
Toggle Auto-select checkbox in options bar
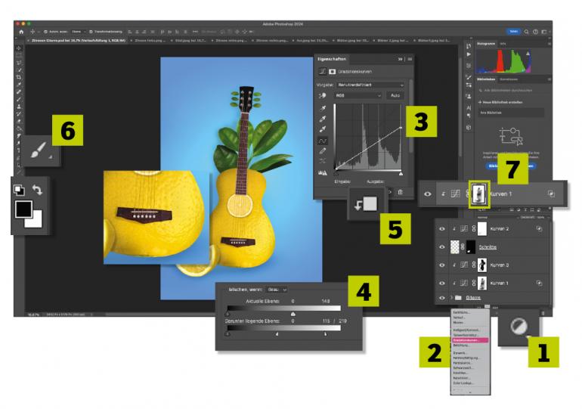[x=45, y=32]
